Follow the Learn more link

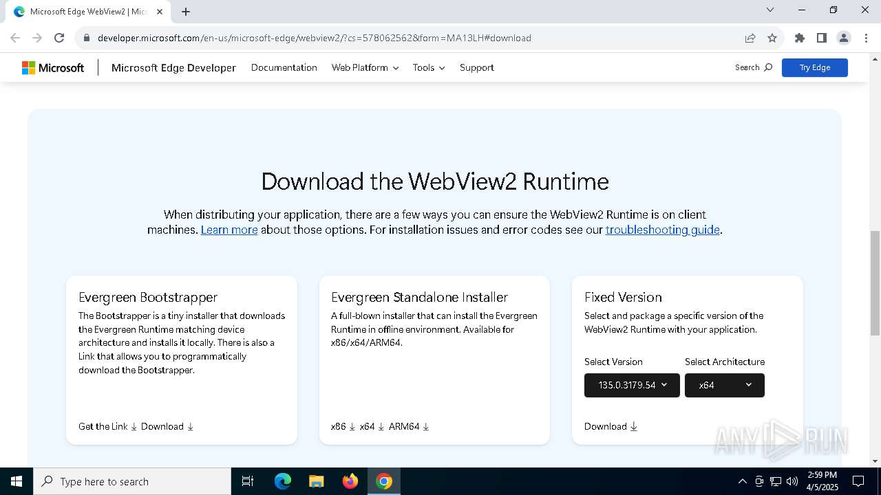(x=229, y=230)
